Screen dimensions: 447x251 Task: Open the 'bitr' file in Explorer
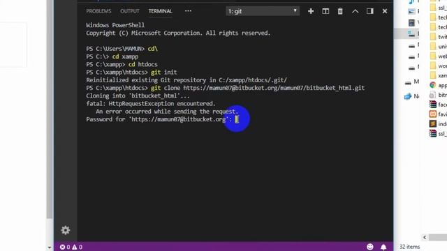tap(439, 95)
